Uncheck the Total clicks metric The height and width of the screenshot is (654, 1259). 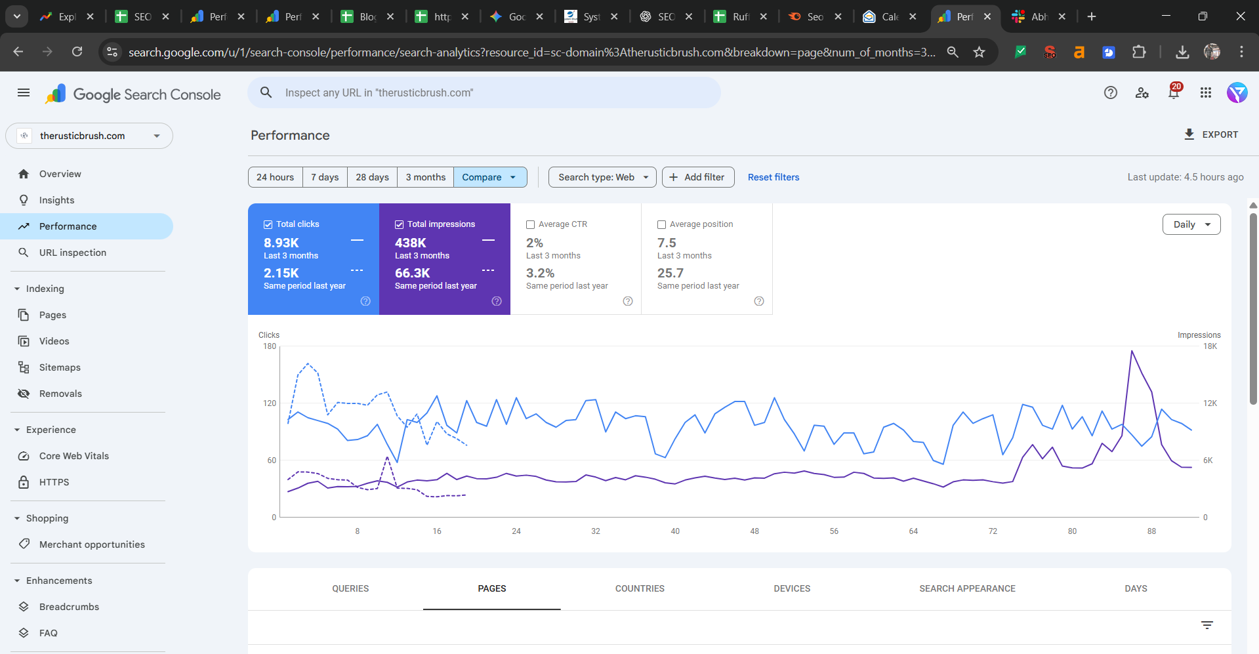click(x=268, y=224)
